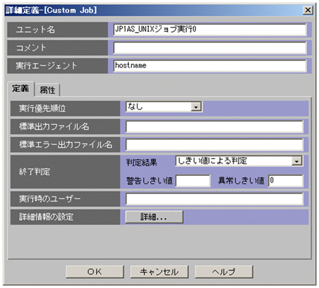Click the ユニット名 input field

click(x=210, y=30)
